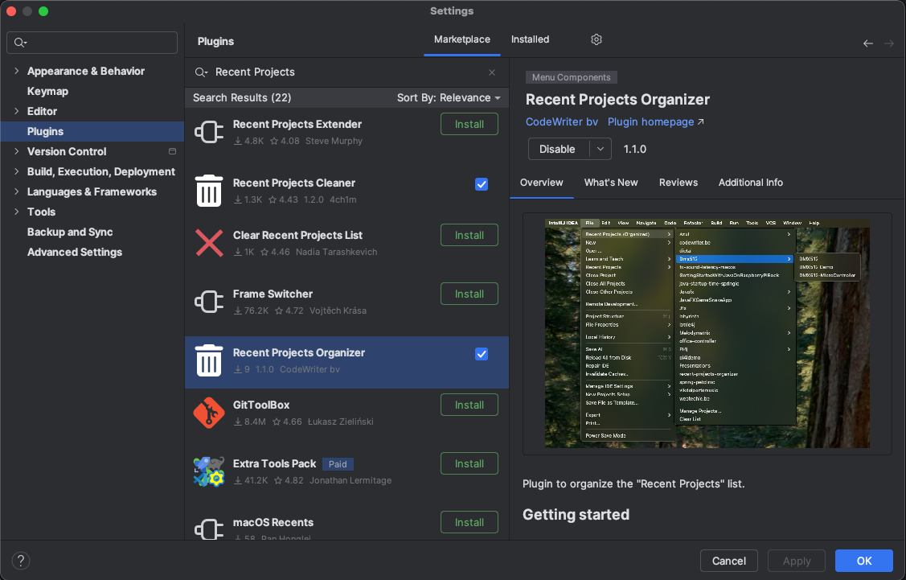This screenshot has height=580, width=906.
Task: Open the Reviews tab
Action: pyautogui.click(x=678, y=183)
